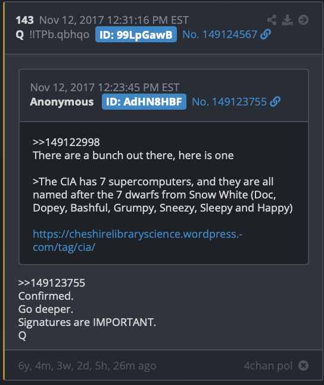Select the ID: AdHN8HBF badge
The width and height of the screenshot is (324, 385).
tap(144, 102)
